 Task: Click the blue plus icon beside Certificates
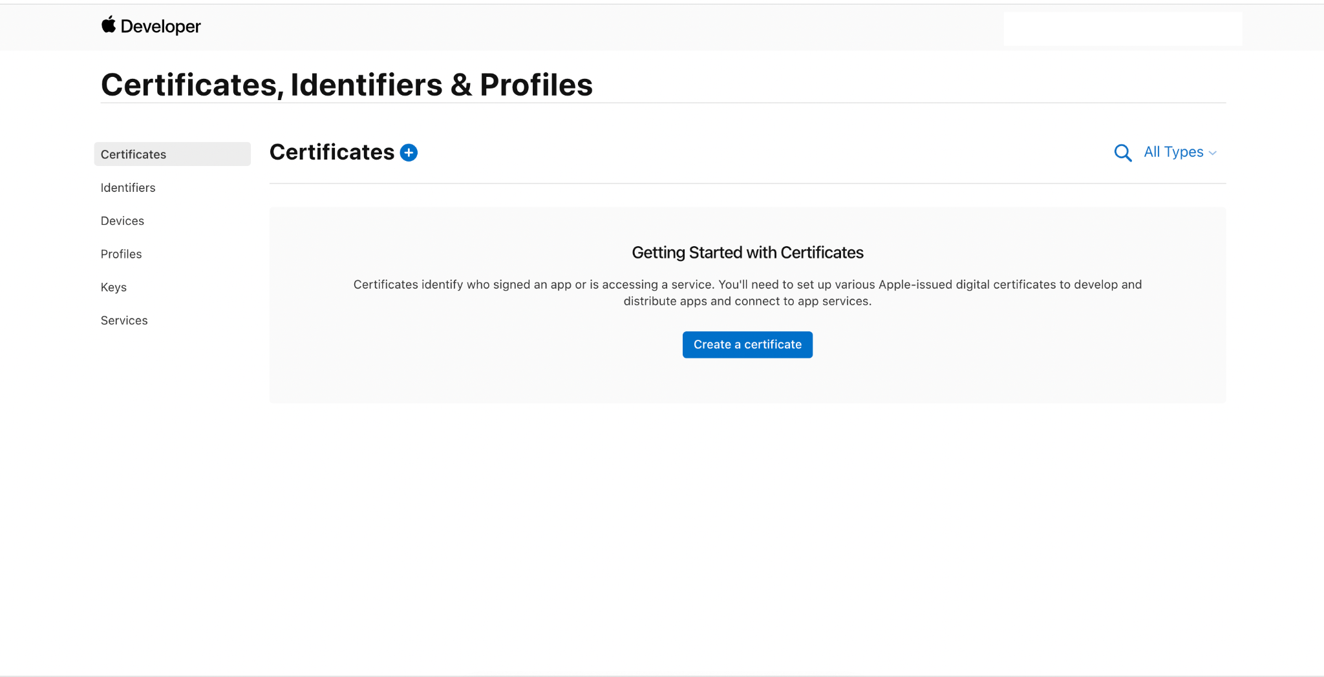coord(409,152)
